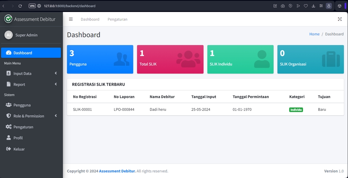Click the Pengguna users icon in sidebar
This screenshot has width=348, height=178.
point(9,105)
